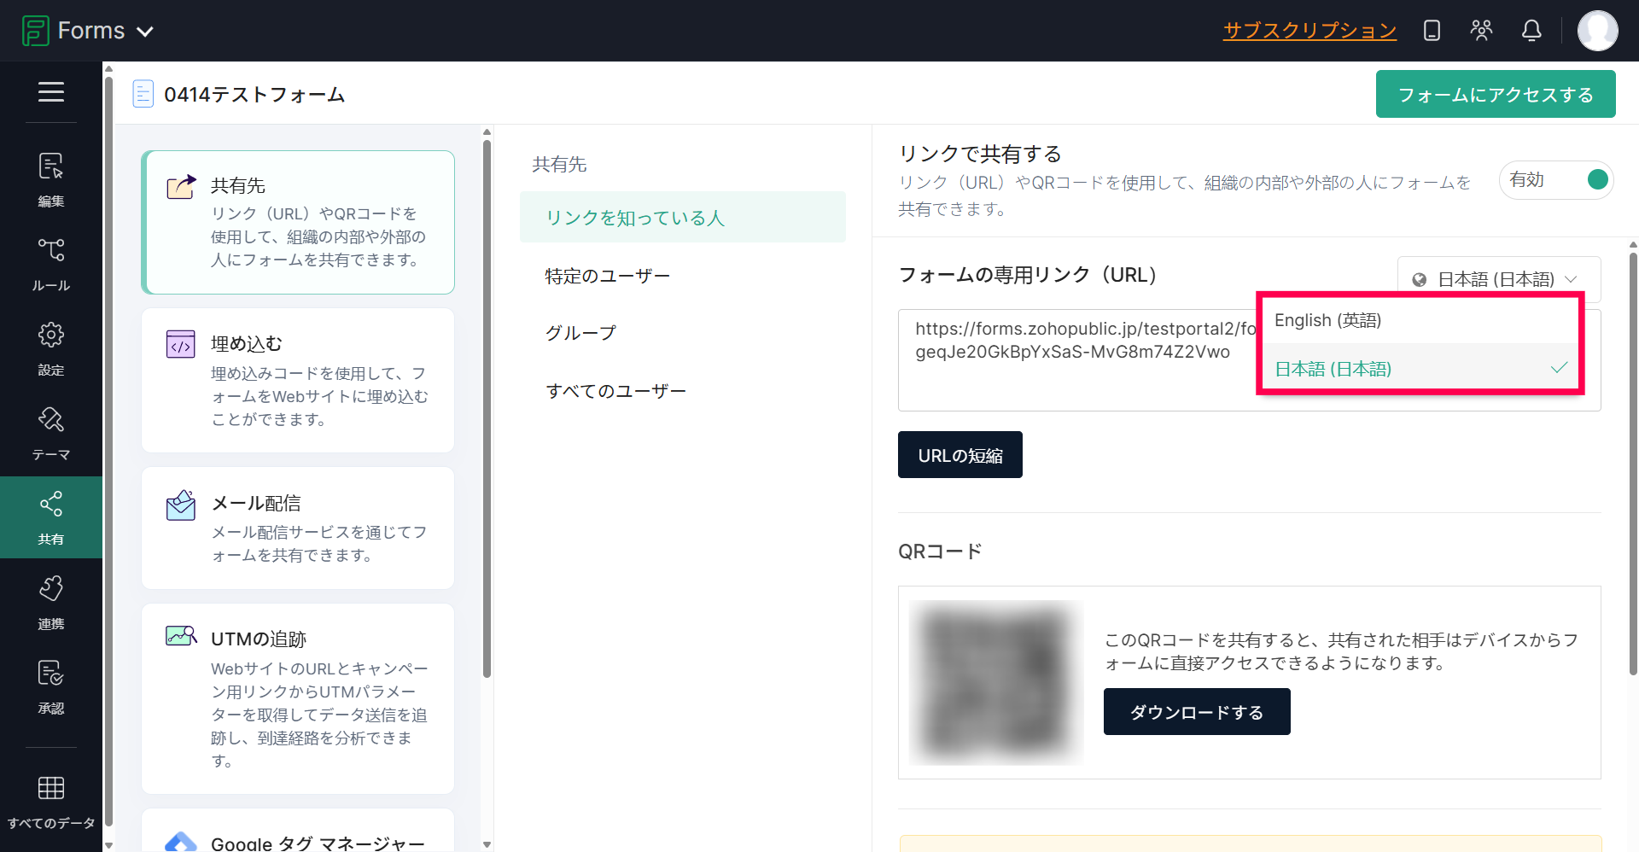This screenshot has height=852, width=1639.
Task: Click the notification bell icon
Action: point(1531,31)
